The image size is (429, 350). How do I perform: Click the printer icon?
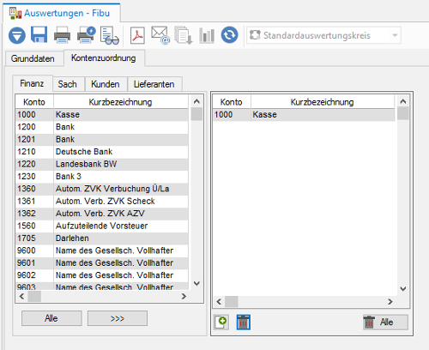click(x=62, y=35)
